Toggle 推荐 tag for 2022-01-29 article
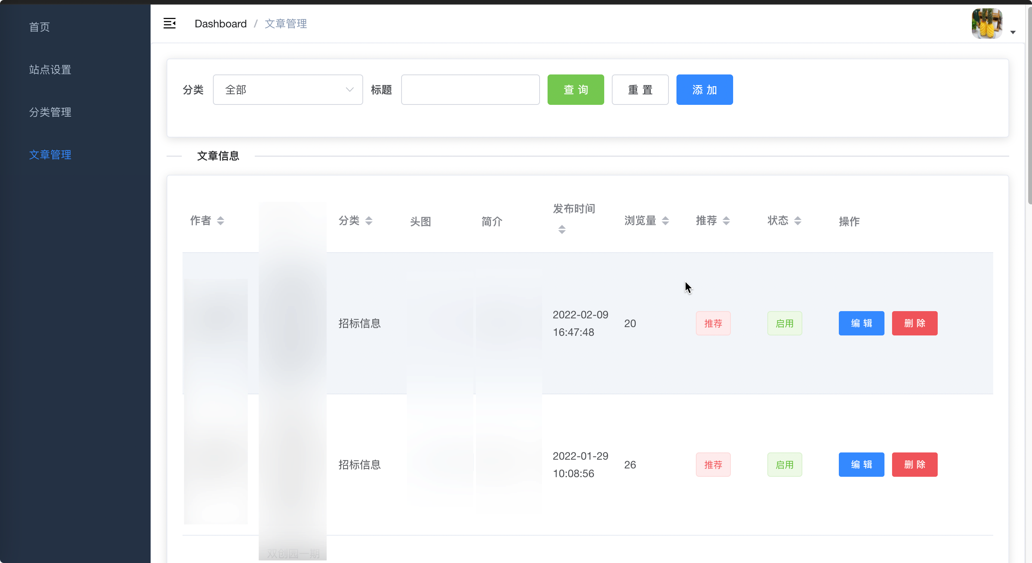The width and height of the screenshot is (1032, 563). click(713, 465)
